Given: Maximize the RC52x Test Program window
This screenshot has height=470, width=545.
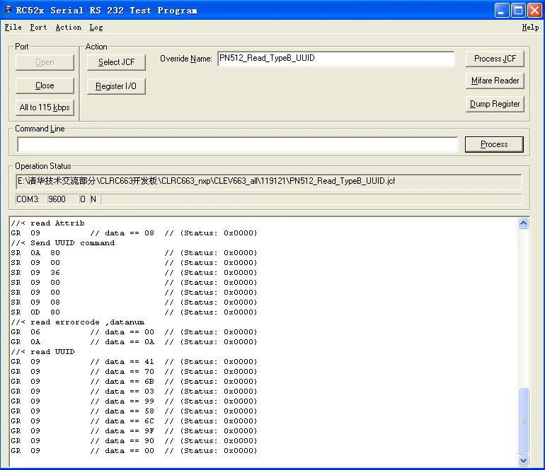Looking at the screenshot, I should tap(517, 10).
